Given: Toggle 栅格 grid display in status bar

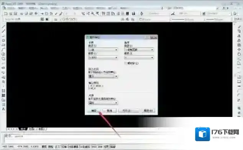Looking at the screenshot, I should pos(51,147).
